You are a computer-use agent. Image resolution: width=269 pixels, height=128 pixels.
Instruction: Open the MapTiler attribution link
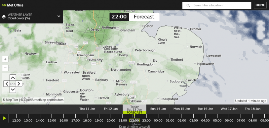pos(10,100)
